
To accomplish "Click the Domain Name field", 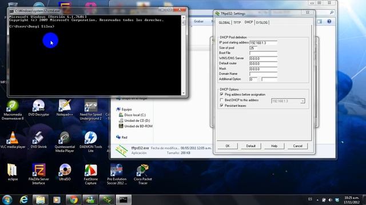I will tap(263, 74).
